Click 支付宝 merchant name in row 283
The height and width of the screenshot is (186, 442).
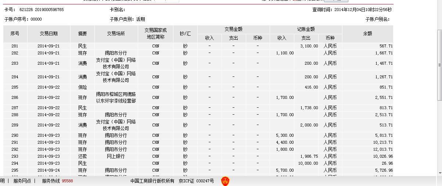(x=116, y=63)
